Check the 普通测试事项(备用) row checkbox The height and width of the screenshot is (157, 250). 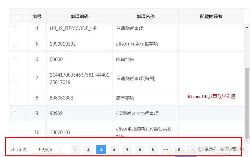click(15, 79)
